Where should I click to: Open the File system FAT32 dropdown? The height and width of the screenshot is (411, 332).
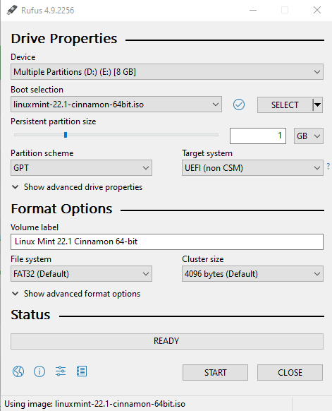(x=81, y=274)
